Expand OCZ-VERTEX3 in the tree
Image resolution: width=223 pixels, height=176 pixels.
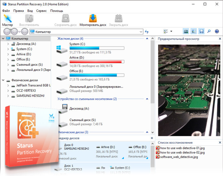click(8, 91)
